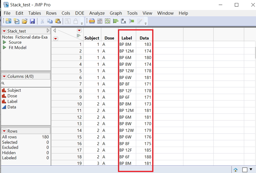The height and width of the screenshot is (173, 256).
Task: Open the Columns (4/0) red triangle menu
Action: coord(4,76)
